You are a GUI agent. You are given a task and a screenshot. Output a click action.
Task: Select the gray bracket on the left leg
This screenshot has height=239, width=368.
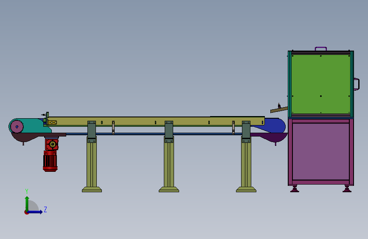92,132
